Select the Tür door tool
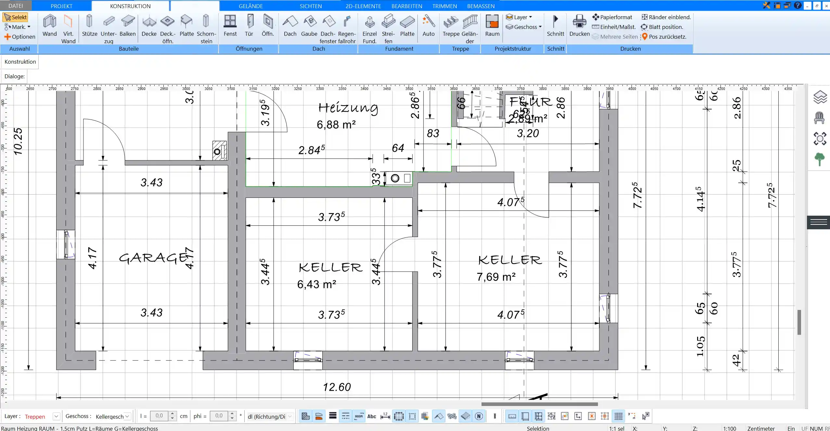The width and height of the screenshot is (830, 431). 249,26
